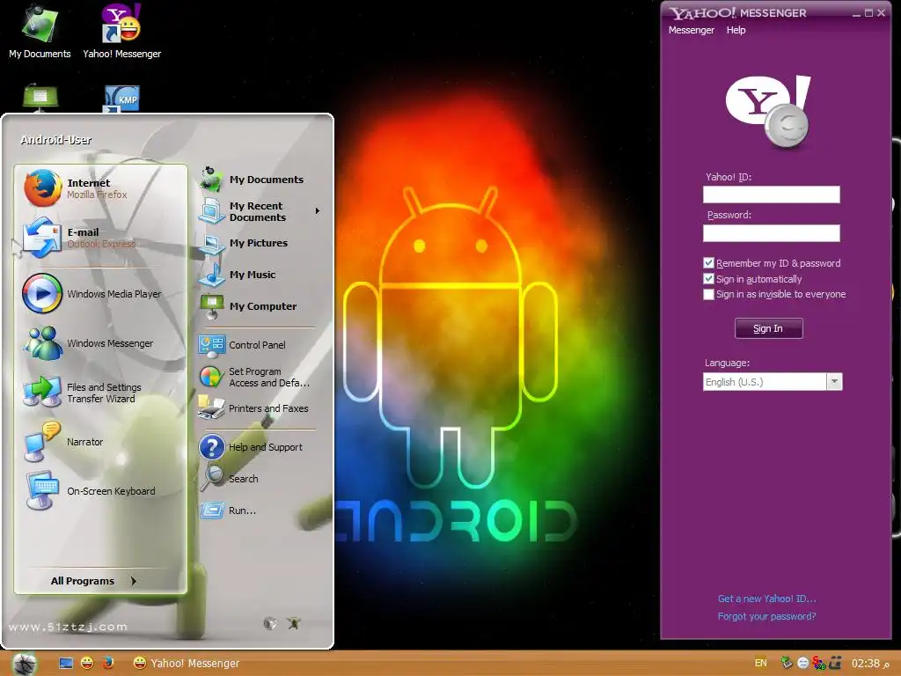Screen dimensions: 901x676
Task: Toggle Sign in automatically checkbox
Action: click(708, 279)
